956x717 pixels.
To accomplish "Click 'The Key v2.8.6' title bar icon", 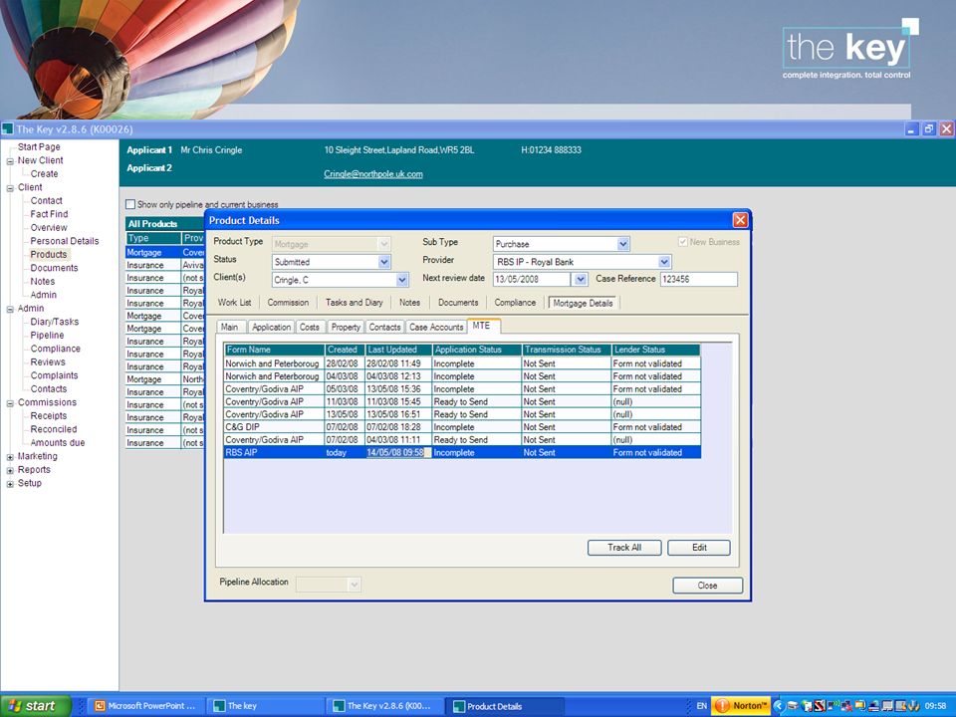I will click(x=7, y=128).
